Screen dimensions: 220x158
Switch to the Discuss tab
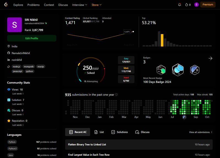142,132
